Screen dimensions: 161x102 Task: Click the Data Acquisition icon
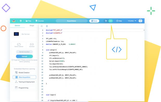coord(16,77)
